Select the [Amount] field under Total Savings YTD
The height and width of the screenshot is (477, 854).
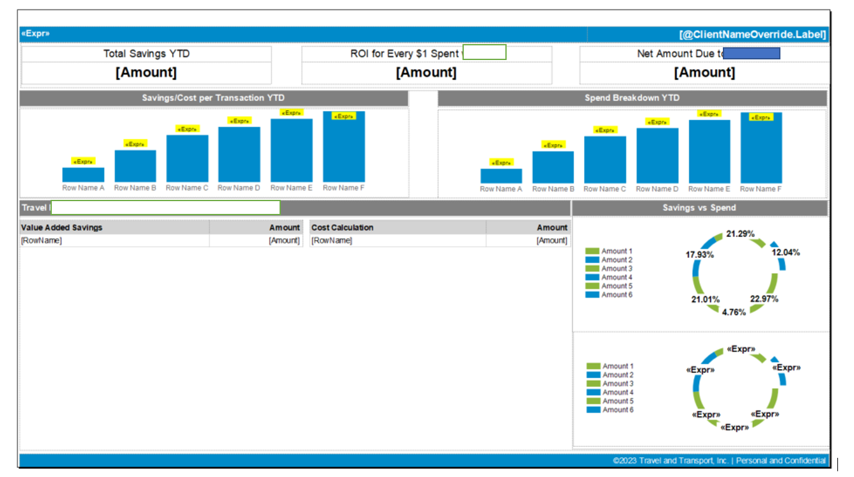click(x=146, y=73)
